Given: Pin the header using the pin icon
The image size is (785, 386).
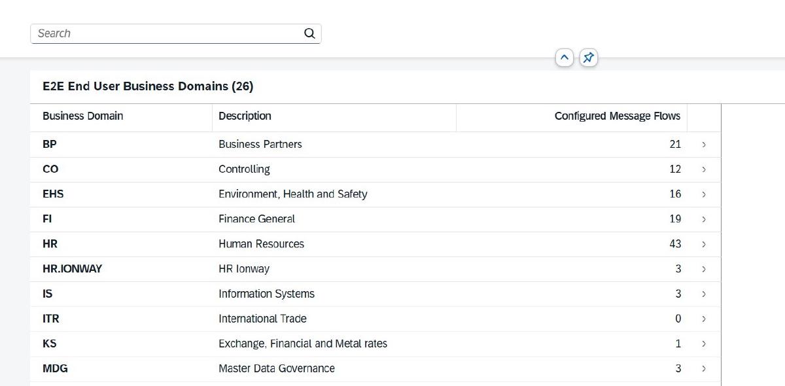Looking at the screenshot, I should pos(588,58).
